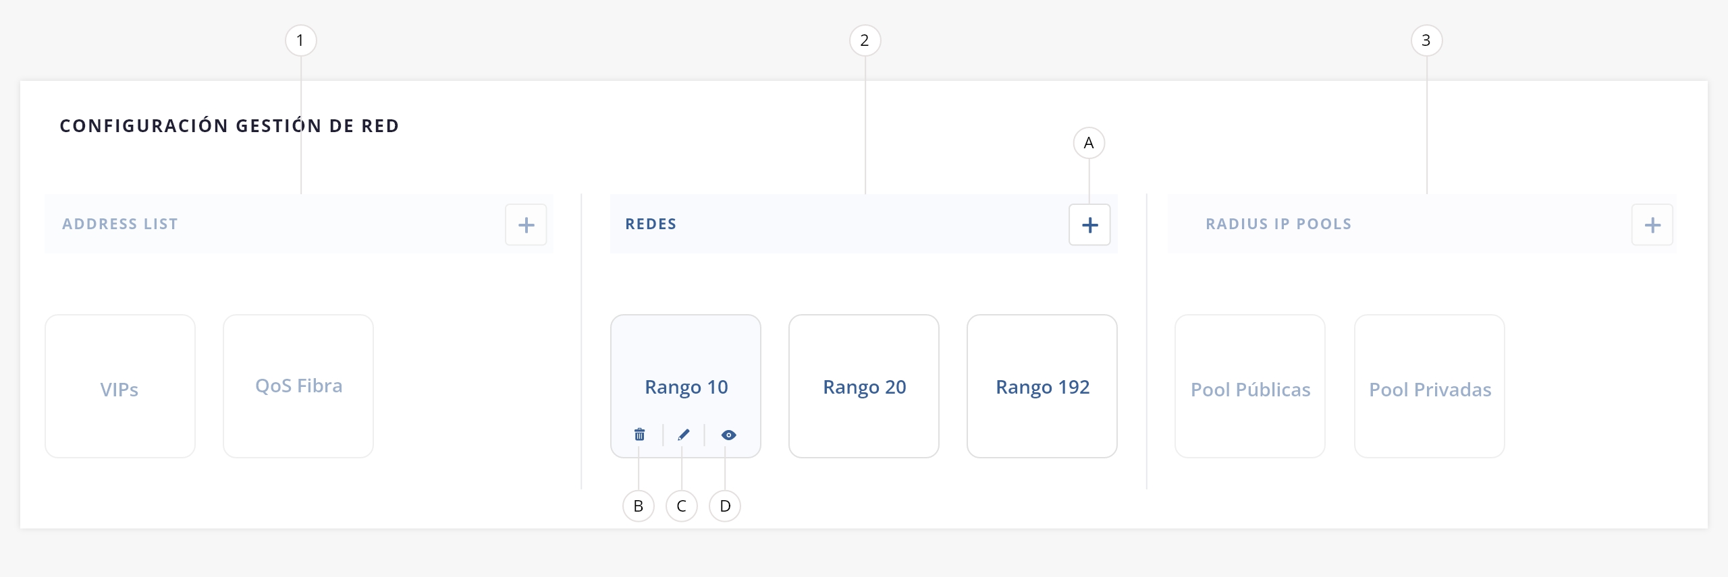Choose the Rango 192 network card
Viewport: 1728px width, 577px height.
pos(1042,386)
